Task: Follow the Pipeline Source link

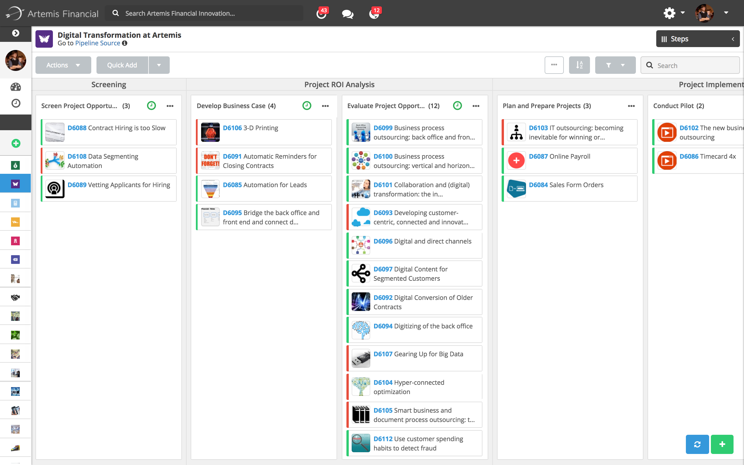Action: (97, 43)
